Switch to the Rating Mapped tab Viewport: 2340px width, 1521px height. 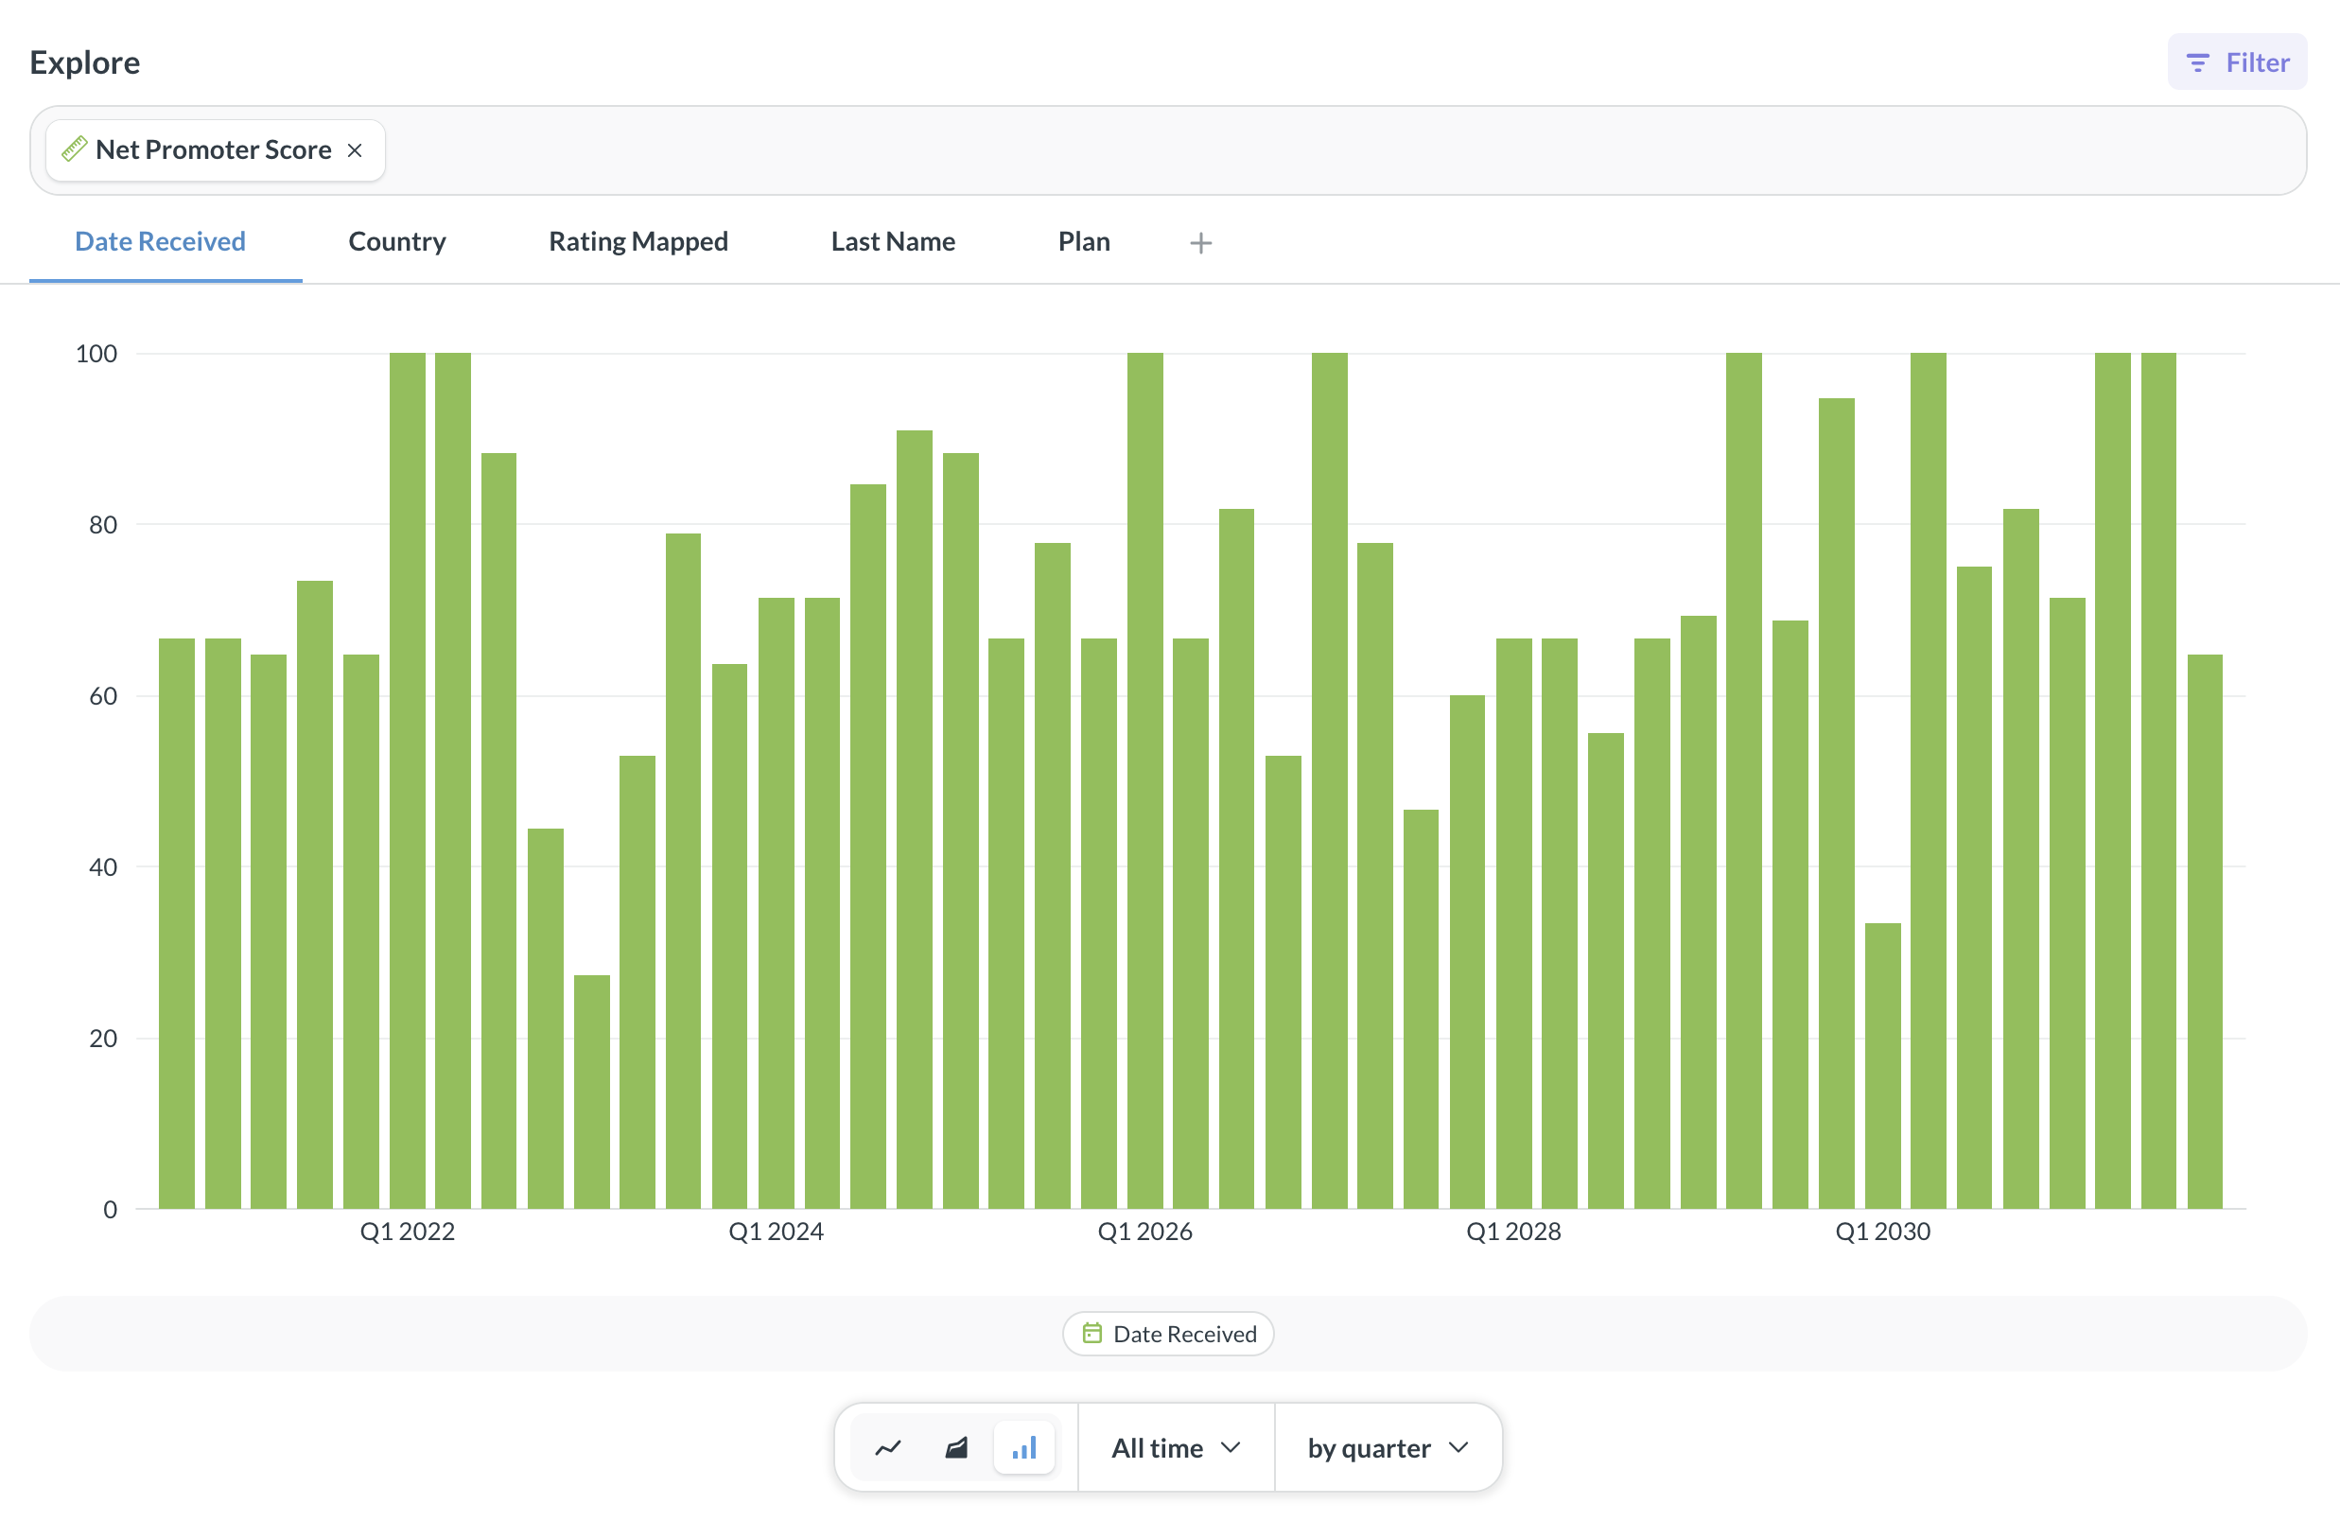click(x=638, y=242)
